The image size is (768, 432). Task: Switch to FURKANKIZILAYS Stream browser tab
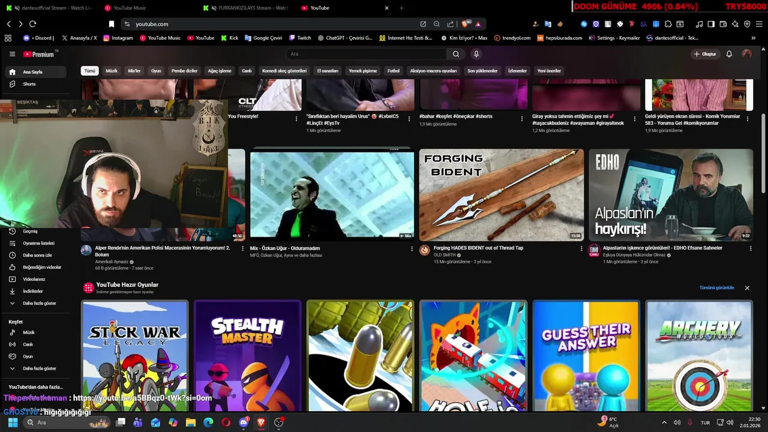tap(247, 8)
